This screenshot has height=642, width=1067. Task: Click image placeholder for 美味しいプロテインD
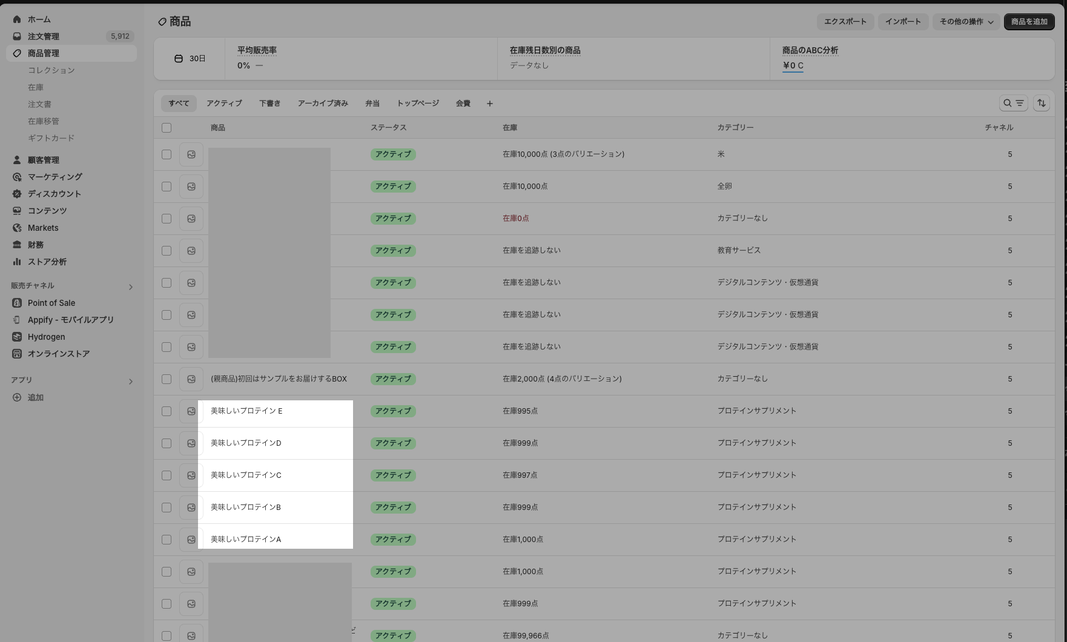click(x=191, y=443)
